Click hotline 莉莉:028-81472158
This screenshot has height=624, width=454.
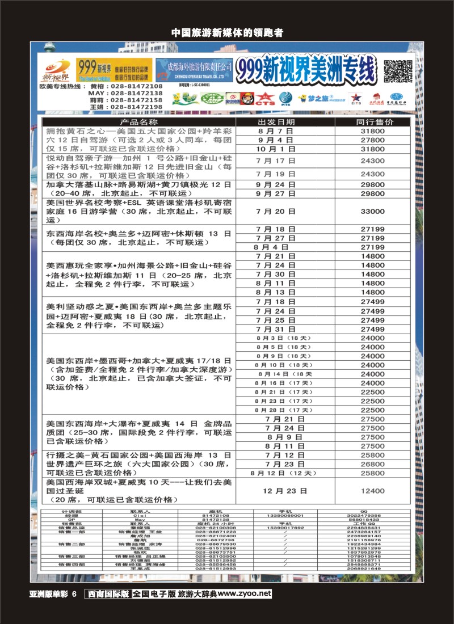coord(126,100)
